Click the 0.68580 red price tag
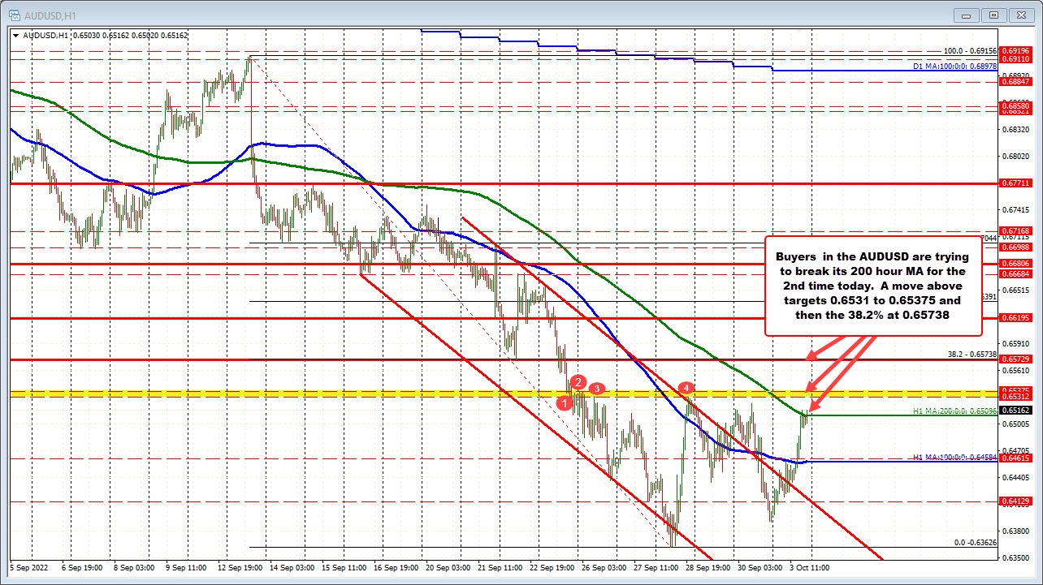Screen dimensions: 1043x585 (x=1017, y=106)
